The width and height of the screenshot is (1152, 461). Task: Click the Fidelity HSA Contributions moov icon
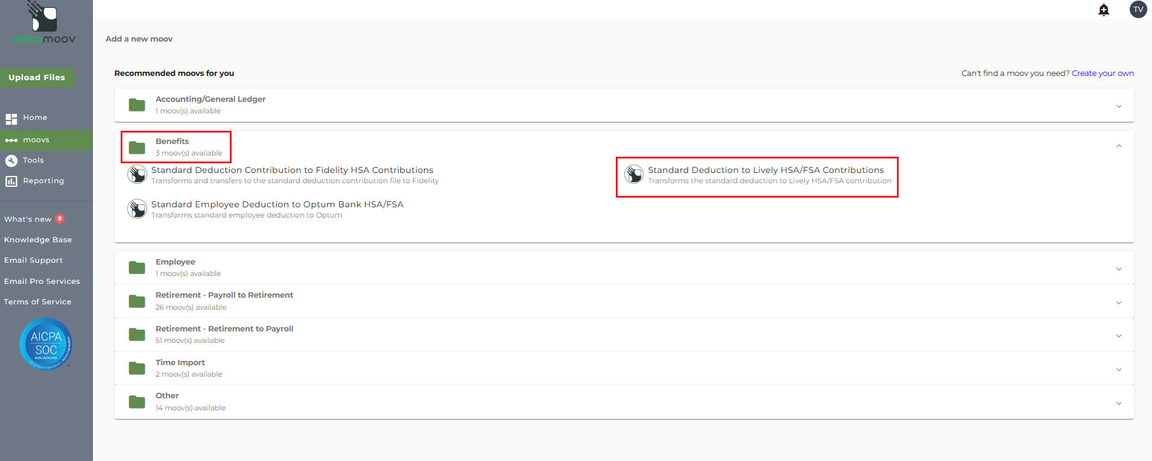tap(137, 174)
